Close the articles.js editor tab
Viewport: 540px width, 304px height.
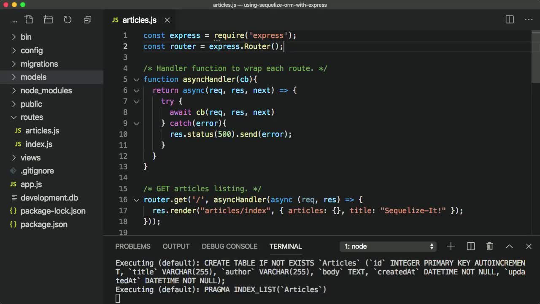[167, 20]
